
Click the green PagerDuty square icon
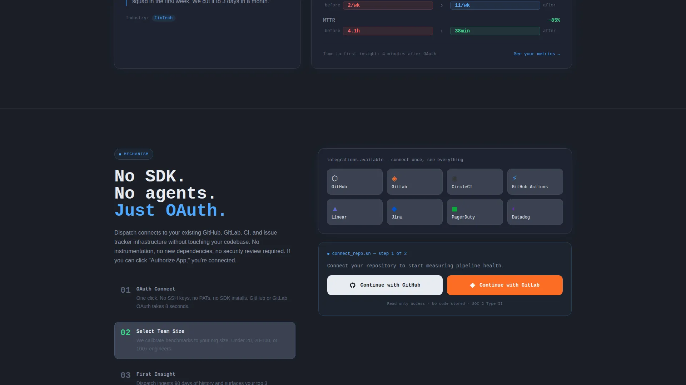[454, 209]
